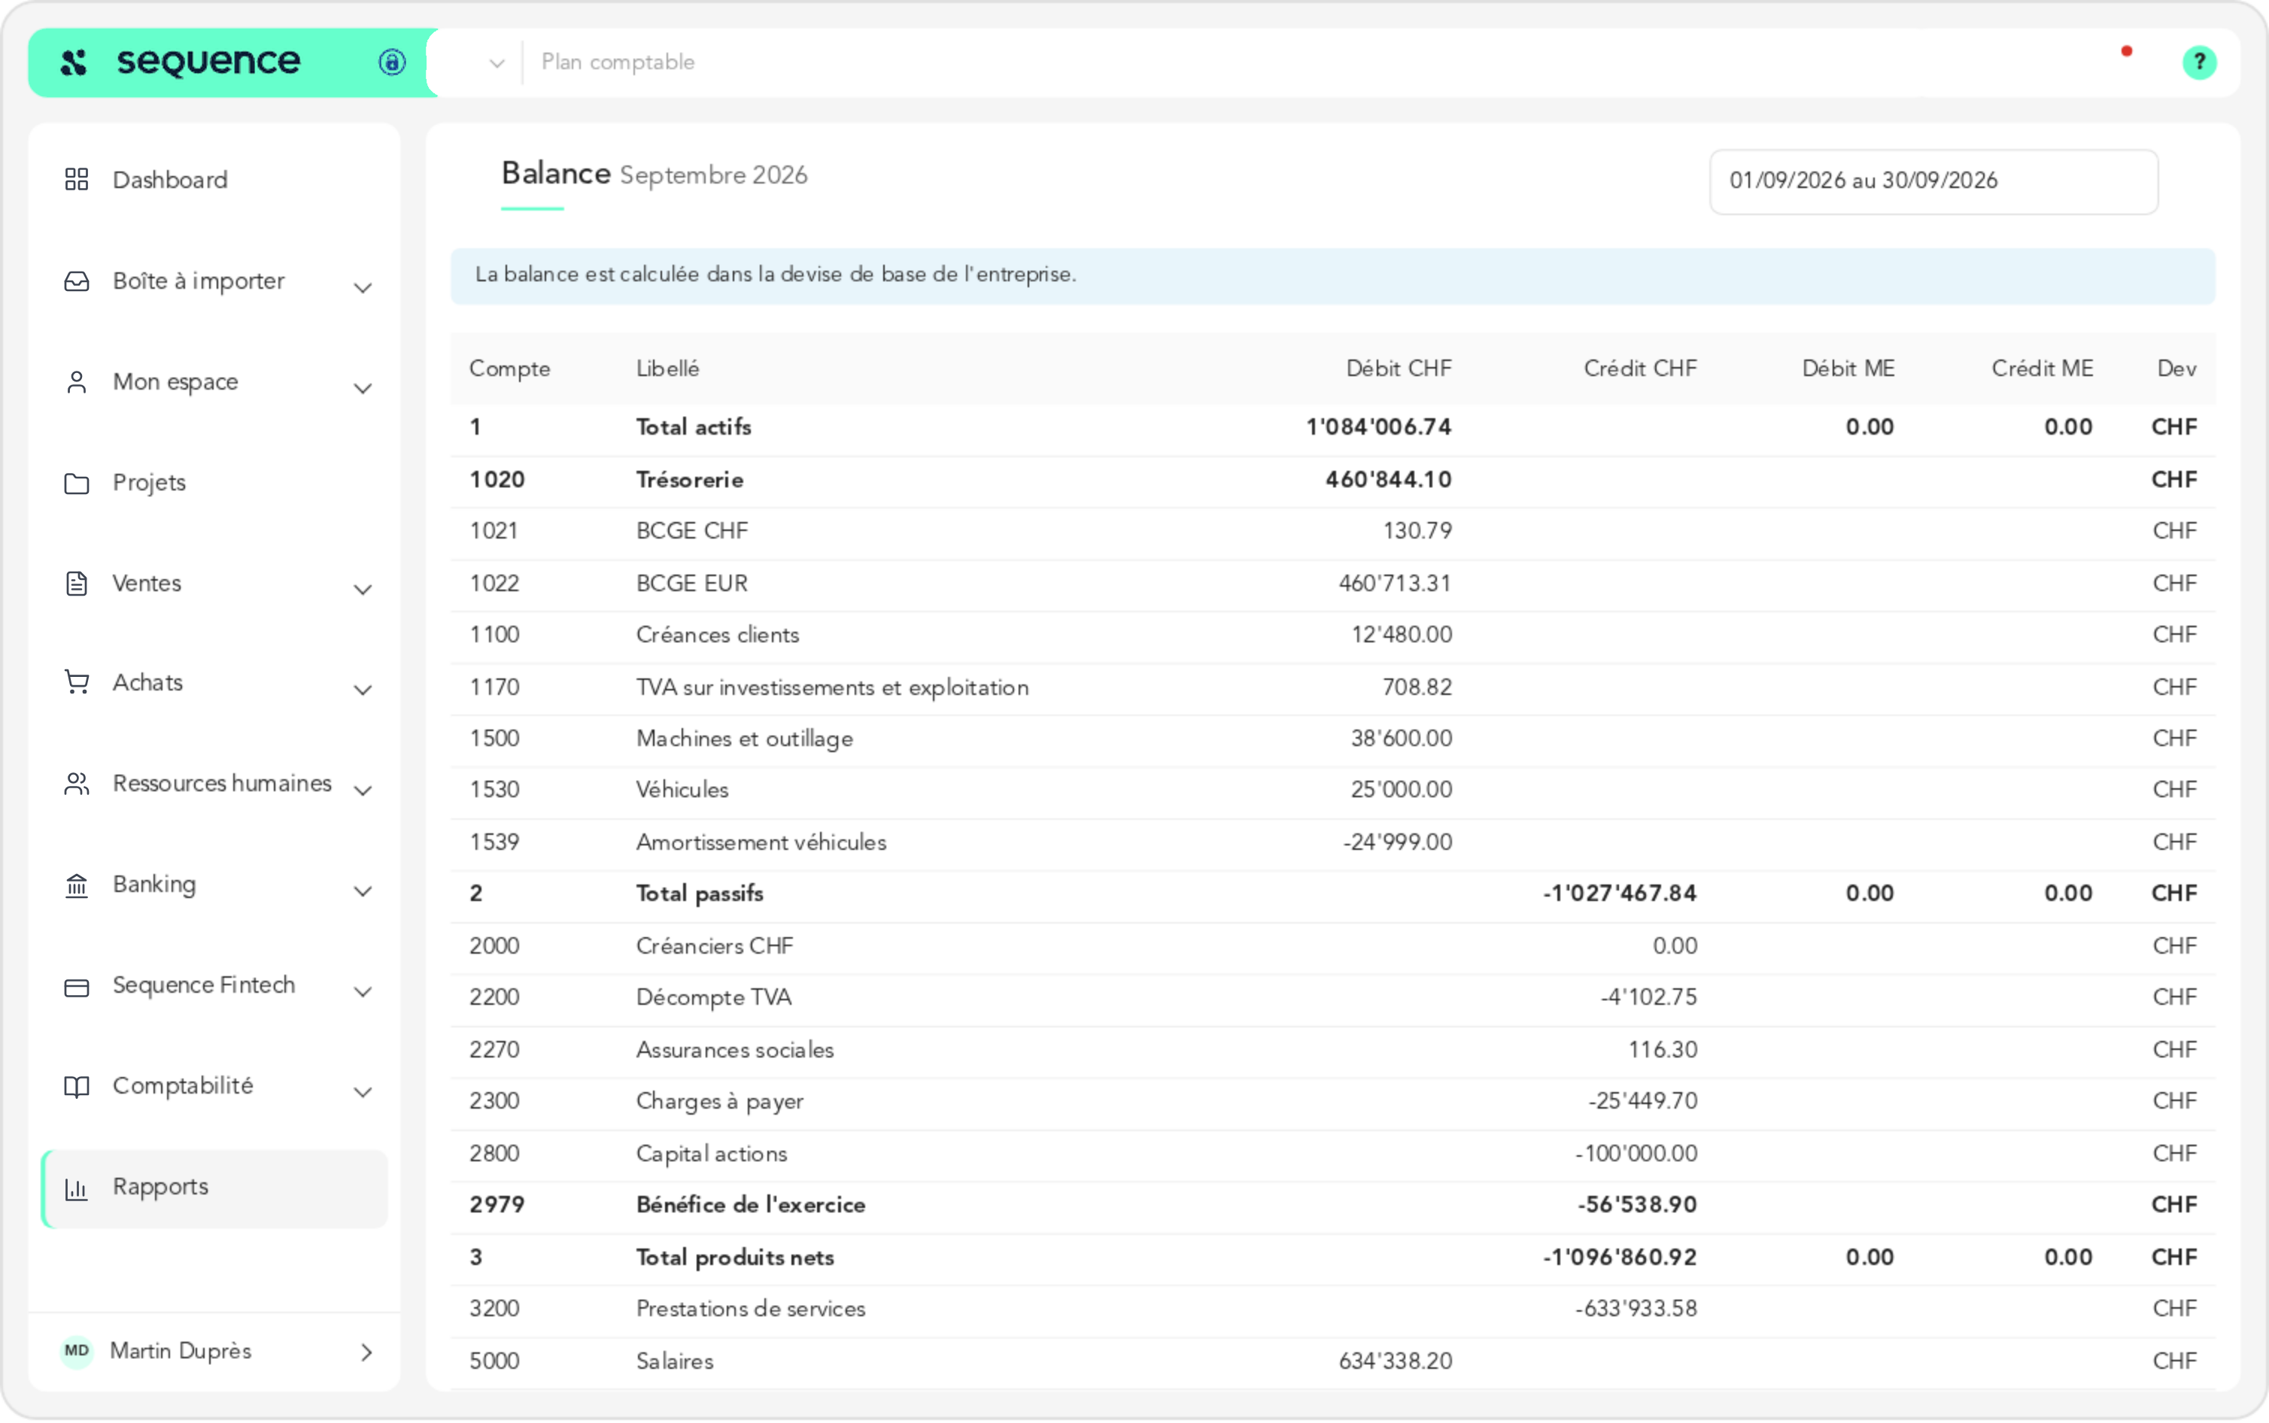Click the Sequence logo icon

[74, 62]
